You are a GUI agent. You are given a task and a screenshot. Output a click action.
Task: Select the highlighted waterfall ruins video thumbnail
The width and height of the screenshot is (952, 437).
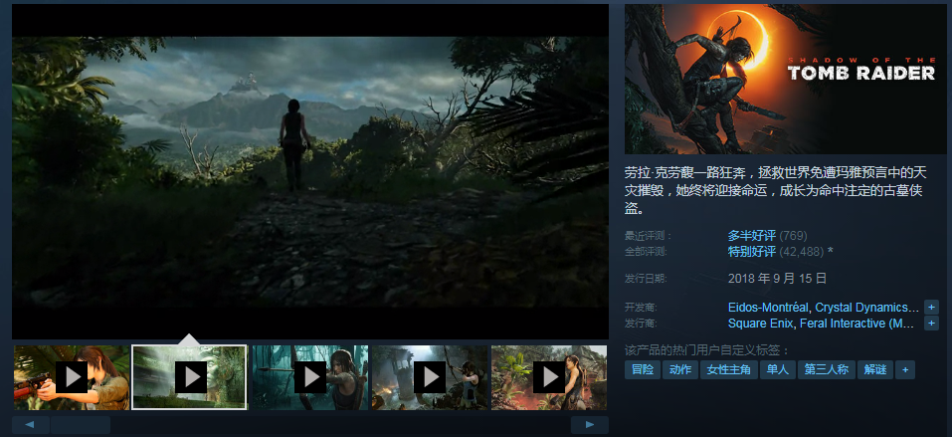[x=189, y=377]
